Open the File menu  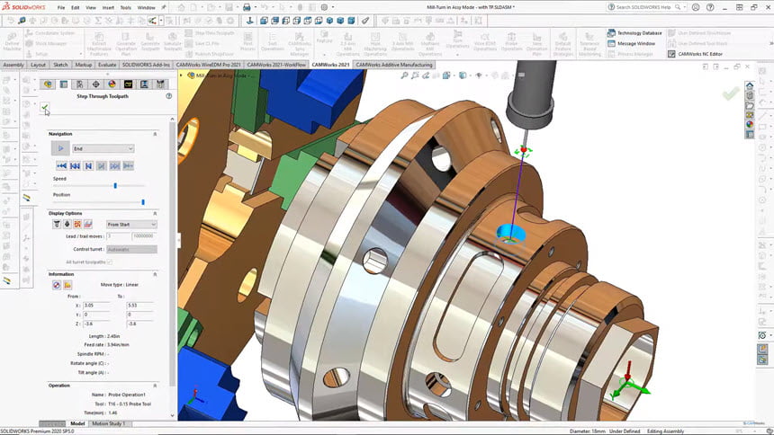[x=60, y=7]
